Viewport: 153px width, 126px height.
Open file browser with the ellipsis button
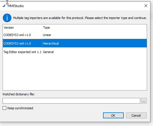coord(144,101)
